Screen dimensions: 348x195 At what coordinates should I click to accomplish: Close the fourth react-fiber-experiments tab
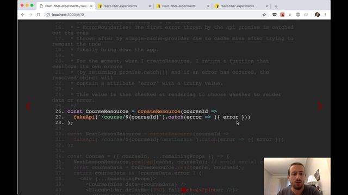(266, 6)
